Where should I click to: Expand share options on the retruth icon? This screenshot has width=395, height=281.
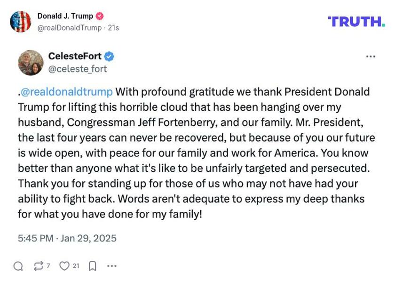(x=39, y=265)
